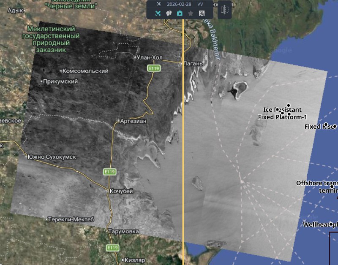Click the Offshore transfer terminal marker dot
Image resolution: width=338 pixels, height=265 pixels.
[x=332, y=187]
